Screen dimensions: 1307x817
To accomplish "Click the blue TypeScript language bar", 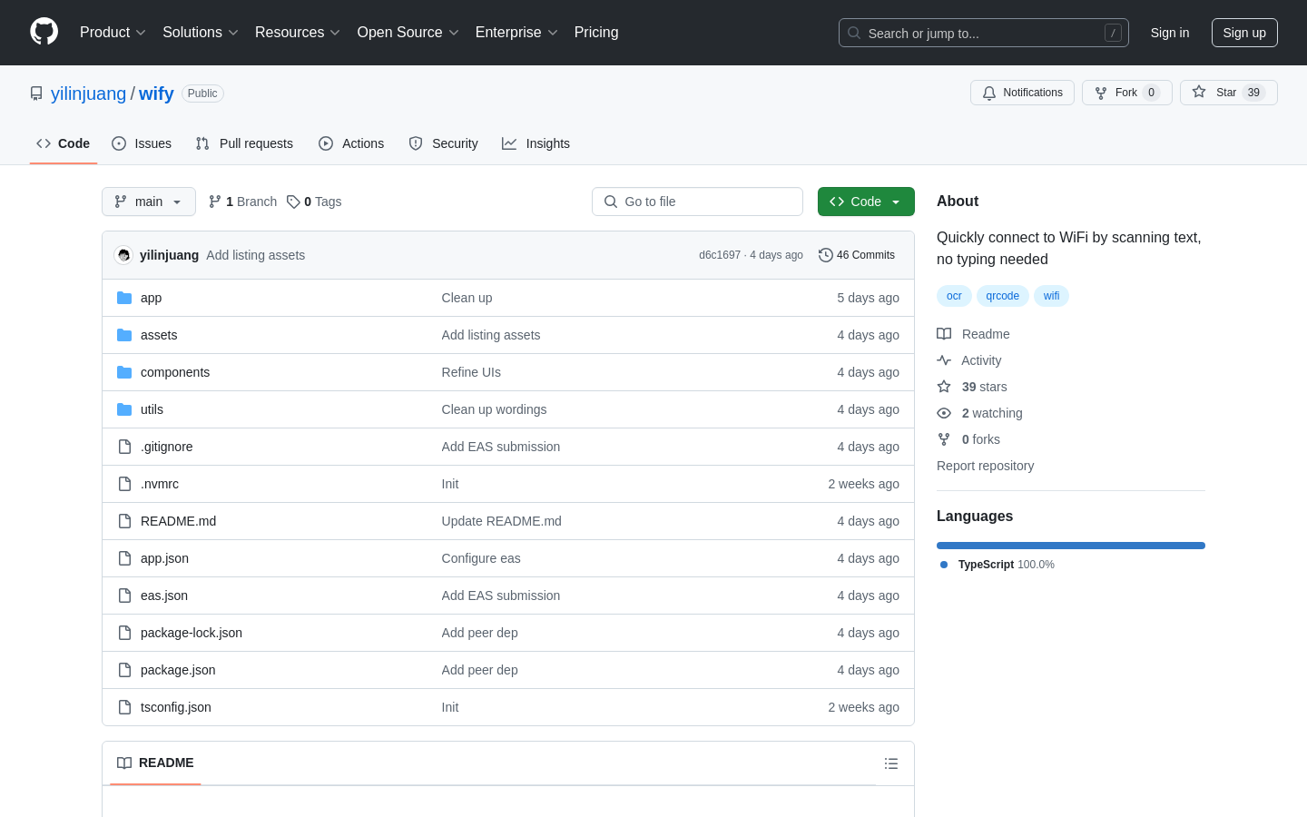I will click(1071, 546).
